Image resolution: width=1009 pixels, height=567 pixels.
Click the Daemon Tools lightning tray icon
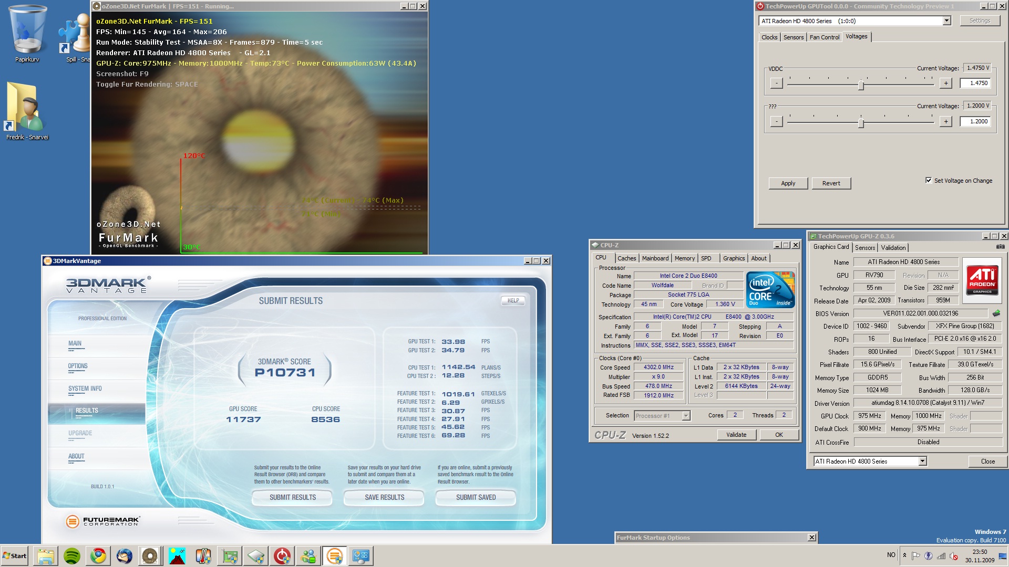point(928,555)
